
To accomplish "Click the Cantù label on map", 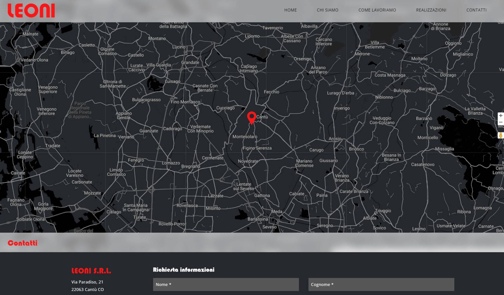I will 262,117.
